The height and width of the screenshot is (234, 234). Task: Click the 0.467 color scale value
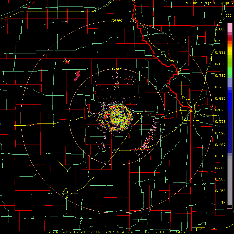pyautogui.click(x=220, y=145)
